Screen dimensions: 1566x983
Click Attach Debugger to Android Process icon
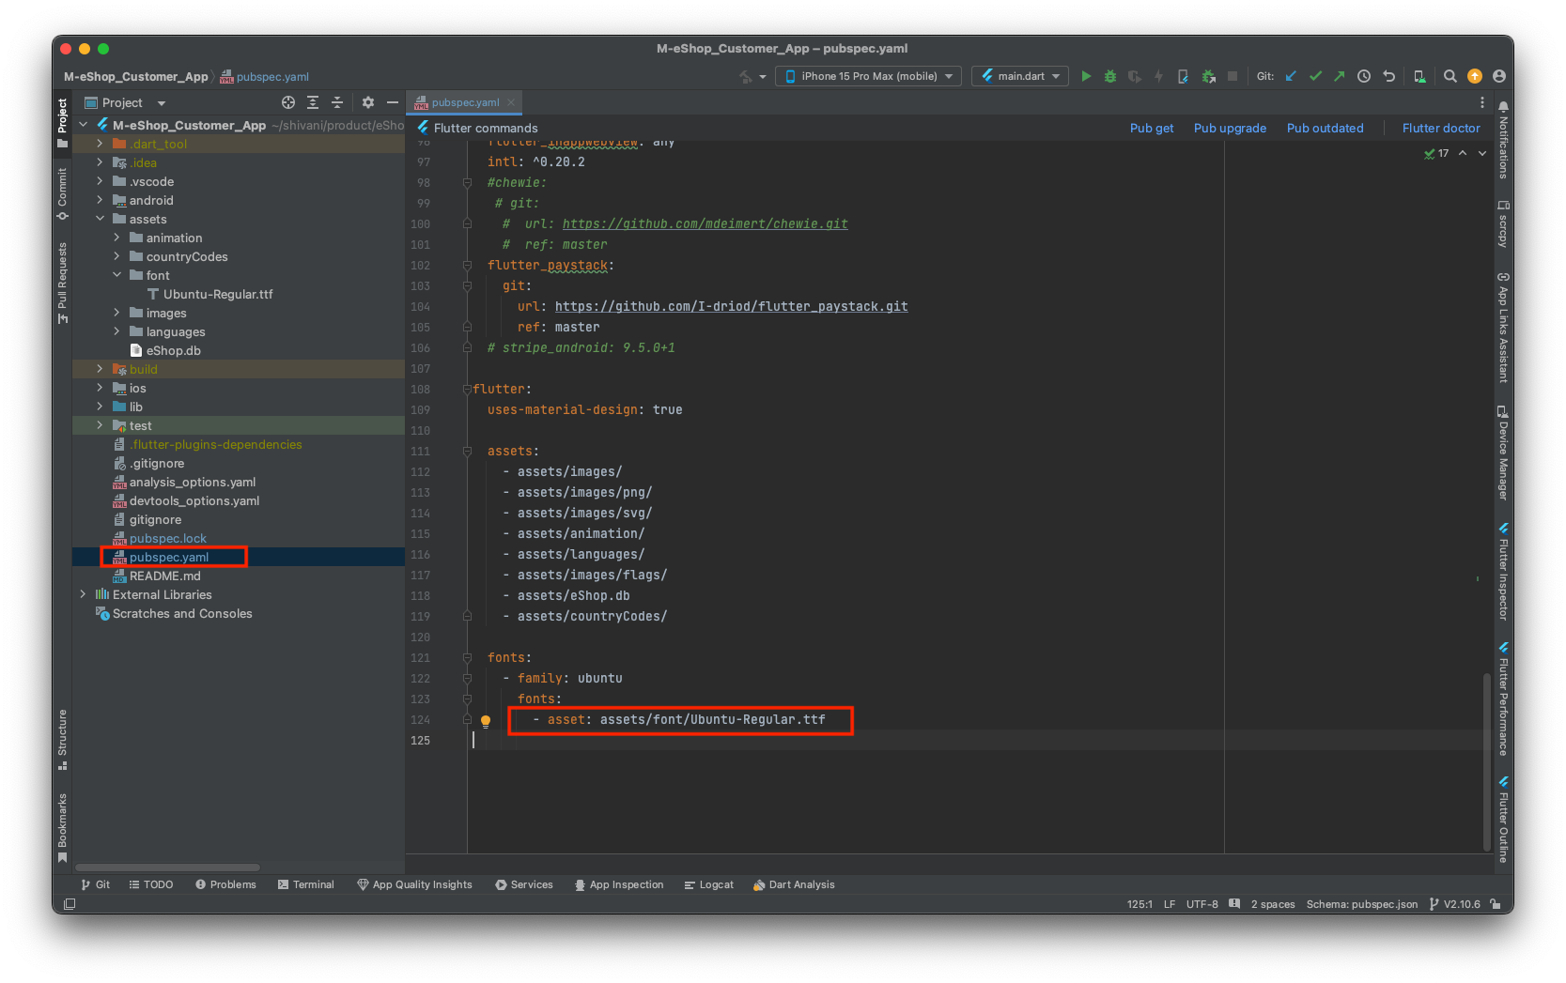[x=1208, y=76]
